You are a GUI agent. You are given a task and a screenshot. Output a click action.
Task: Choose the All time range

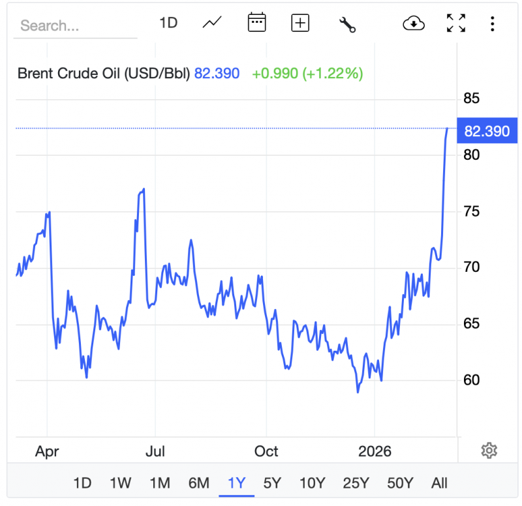(x=439, y=483)
